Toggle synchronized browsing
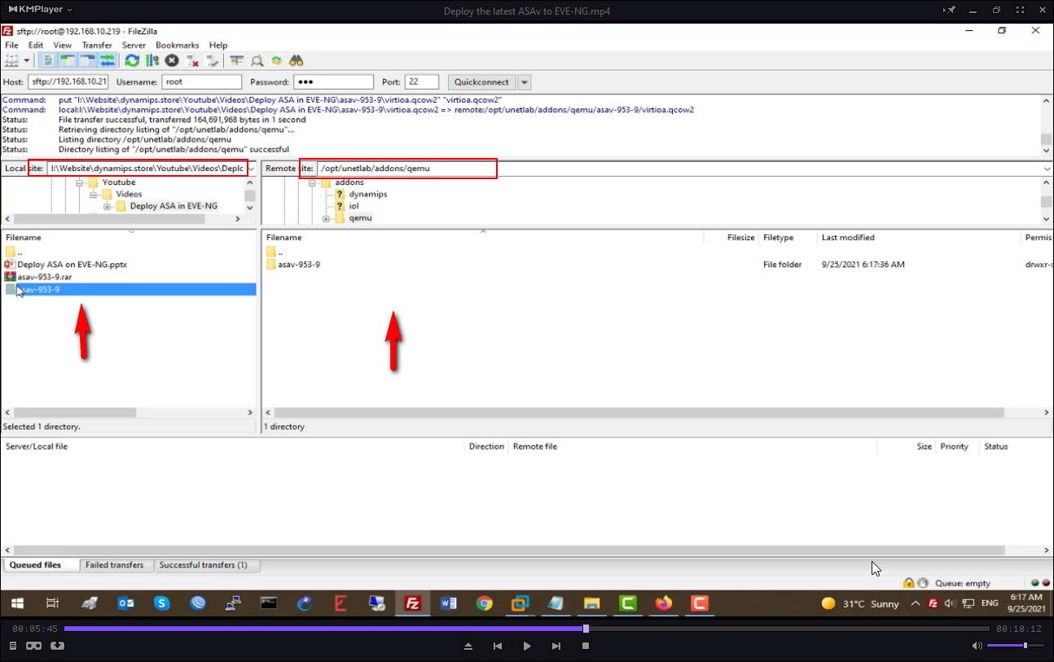This screenshot has height=662, width=1054. click(x=276, y=60)
